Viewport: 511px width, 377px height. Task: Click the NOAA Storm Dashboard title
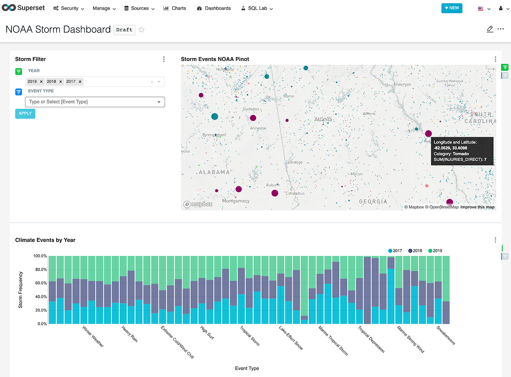coord(58,29)
